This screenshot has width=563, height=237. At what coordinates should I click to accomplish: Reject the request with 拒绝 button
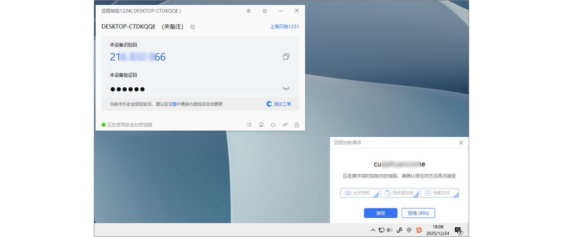pos(418,213)
